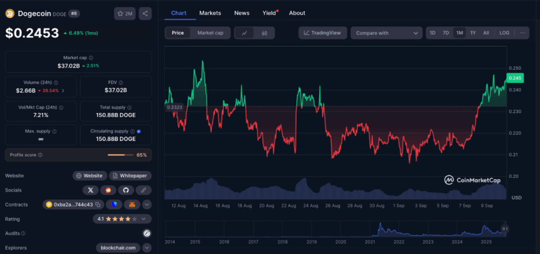Click the Circulating supply info icon
Viewport: 540px width, 254px height.
pos(132,131)
